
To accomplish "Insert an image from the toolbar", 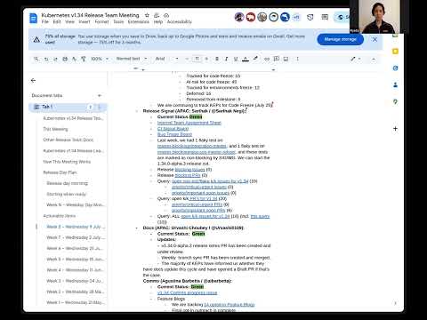I will pos(286,59).
